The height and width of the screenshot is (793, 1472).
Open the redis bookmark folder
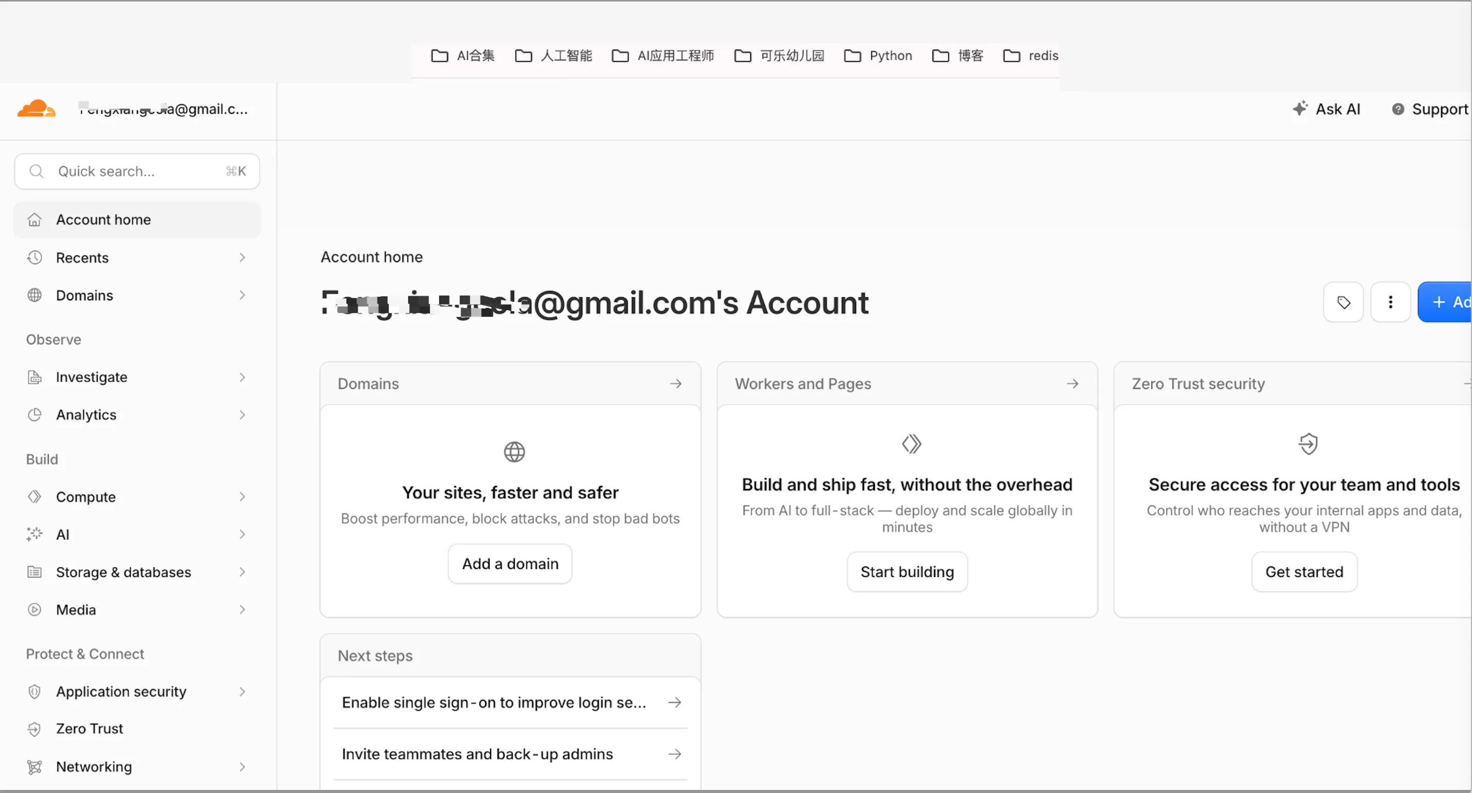pos(1031,56)
